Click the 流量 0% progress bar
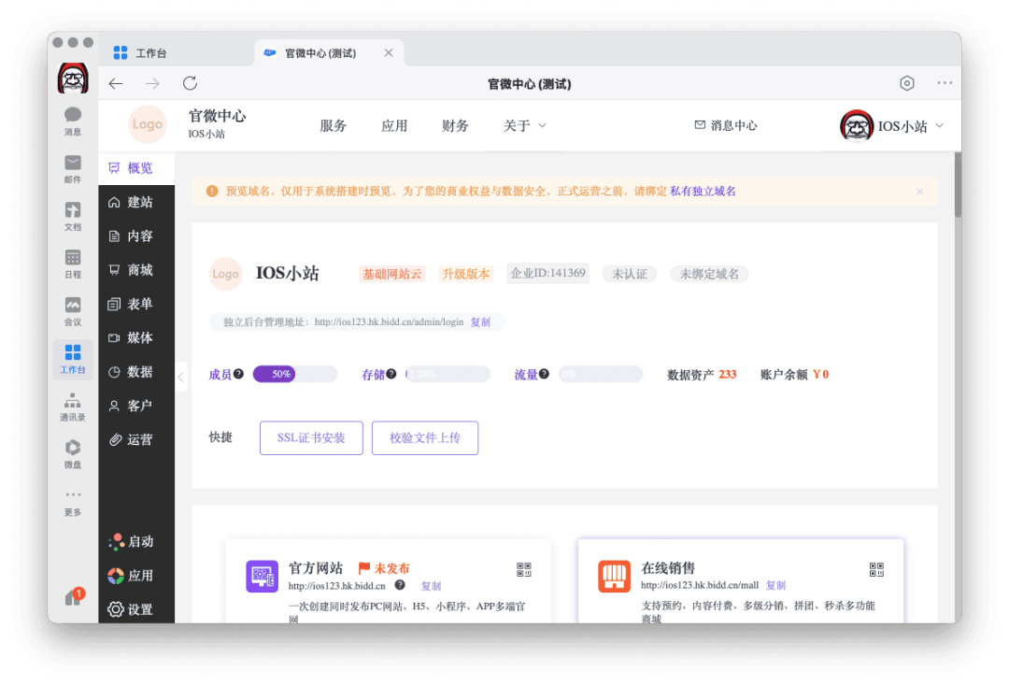Screen dimensions: 1009x686 point(601,374)
